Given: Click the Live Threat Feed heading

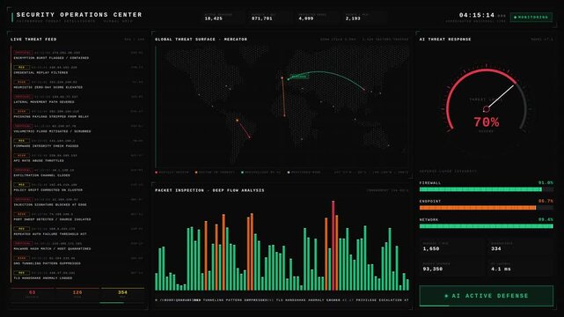Looking at the screenshot, I should pyautogui.click(x=33, y=40).
